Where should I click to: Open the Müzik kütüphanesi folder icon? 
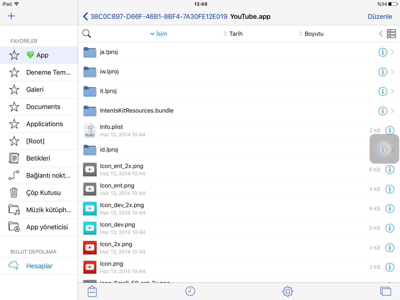14,210
